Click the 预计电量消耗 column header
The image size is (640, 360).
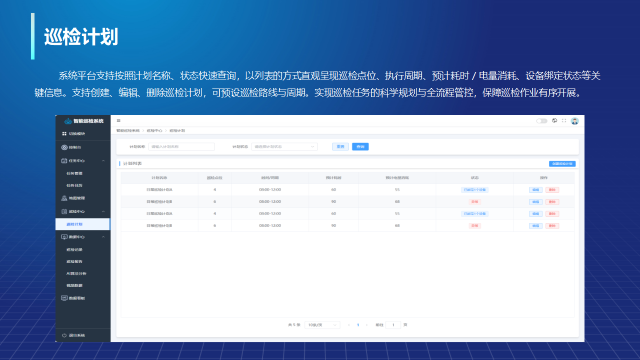tap(397, 178)
